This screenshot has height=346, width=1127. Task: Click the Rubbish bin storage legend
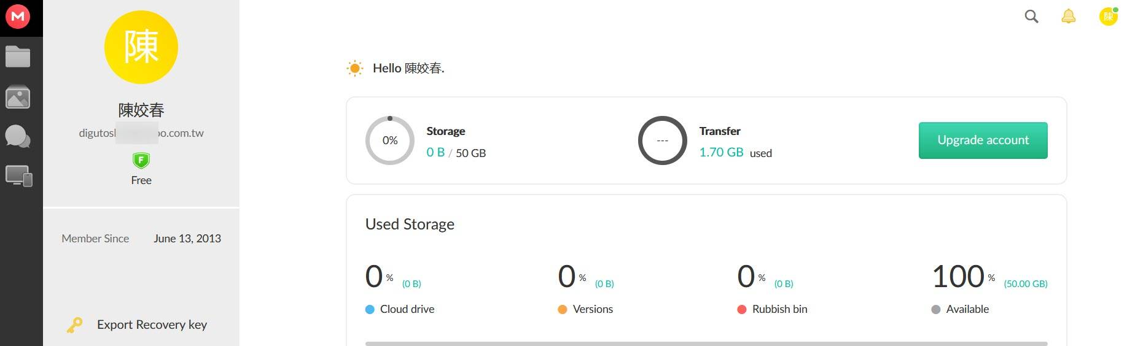(773, 309)
